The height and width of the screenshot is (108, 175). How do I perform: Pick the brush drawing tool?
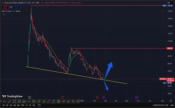[x=39, y=101]
